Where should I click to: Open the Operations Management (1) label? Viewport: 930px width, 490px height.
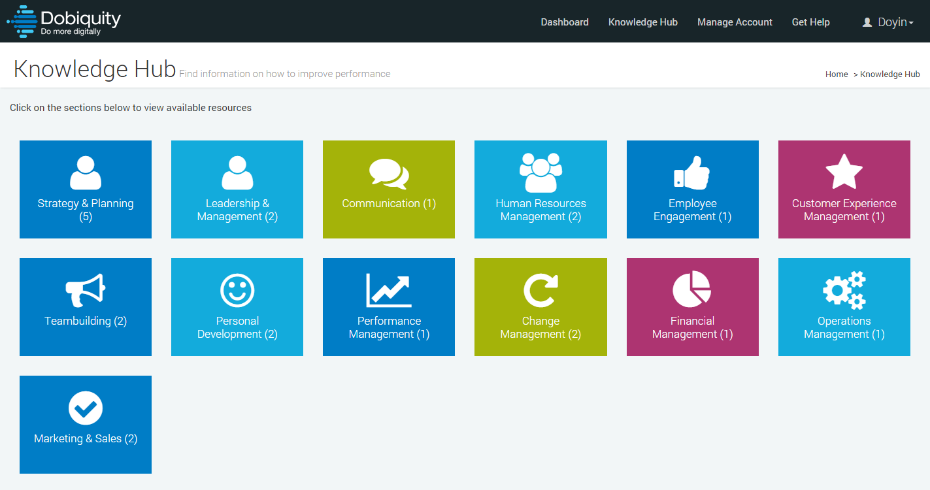(x=844, y=327)
